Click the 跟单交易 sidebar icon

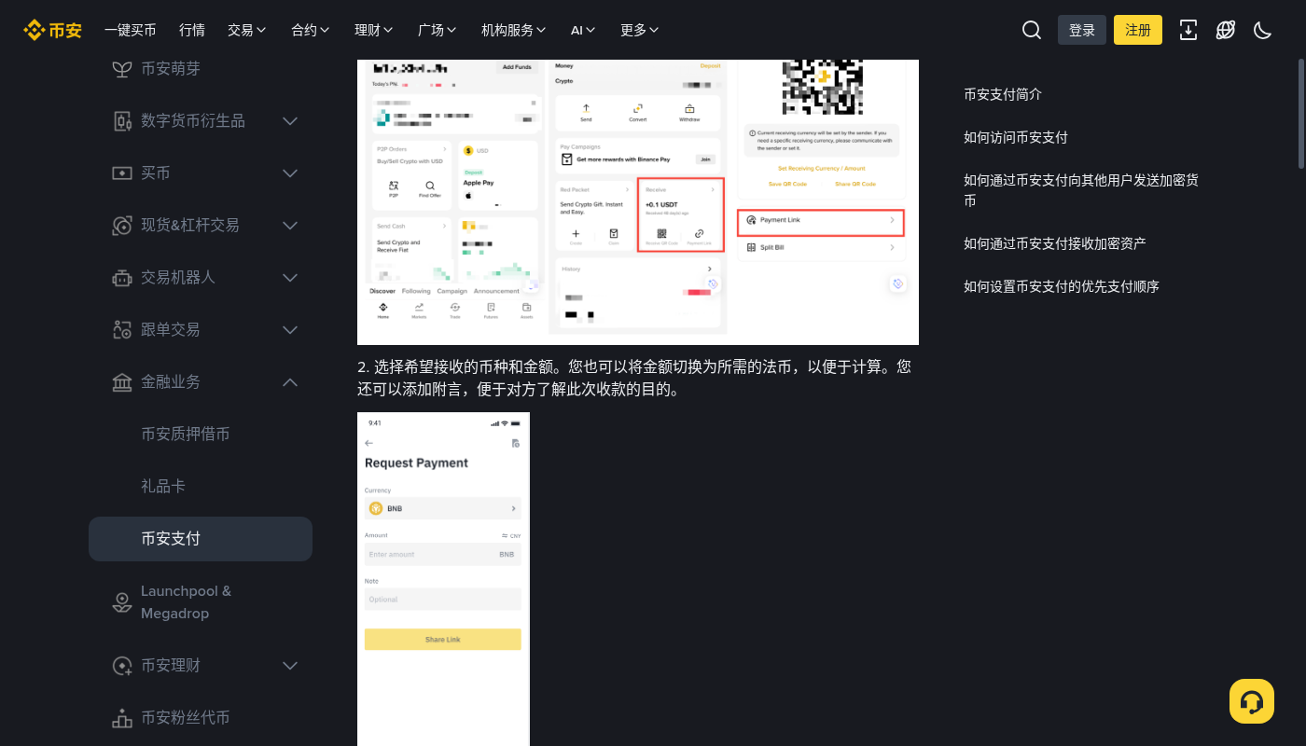pyautogui.click(x=122, y=330)
